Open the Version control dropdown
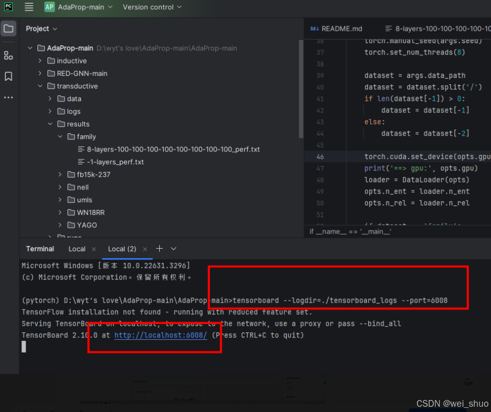The height and width of the screenshot is (412, 491). [x=152, y=7]
